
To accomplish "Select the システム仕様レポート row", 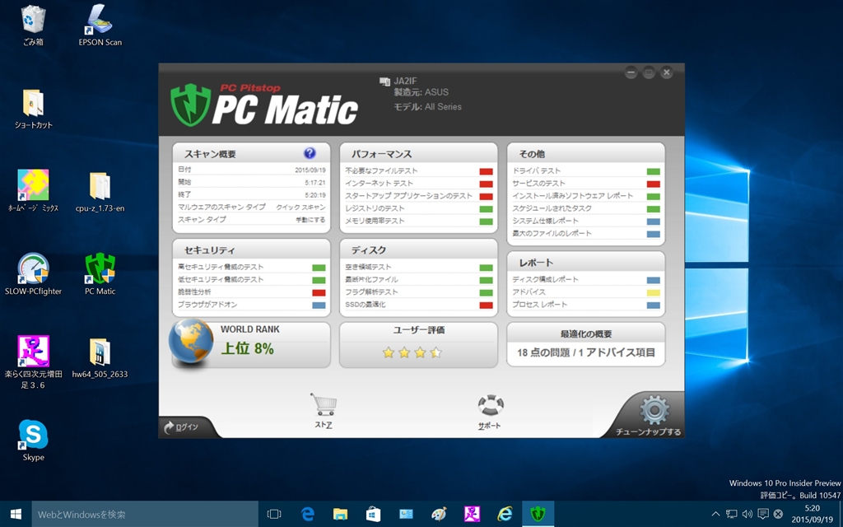I will point(586,221).
